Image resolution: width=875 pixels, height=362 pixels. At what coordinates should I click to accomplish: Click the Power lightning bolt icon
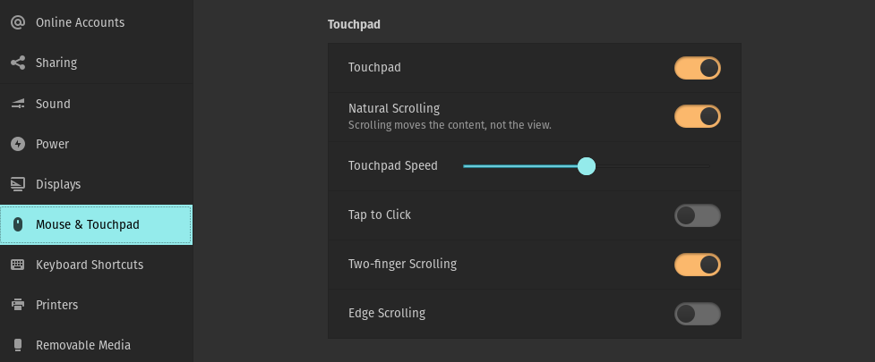point(18,144)
